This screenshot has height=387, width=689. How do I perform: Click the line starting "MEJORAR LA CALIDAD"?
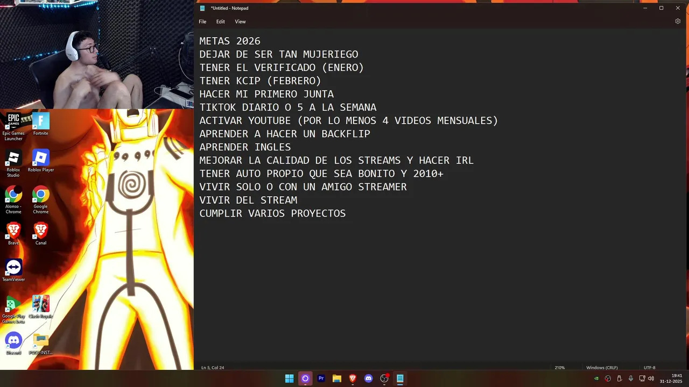click(x=336, y=160)
